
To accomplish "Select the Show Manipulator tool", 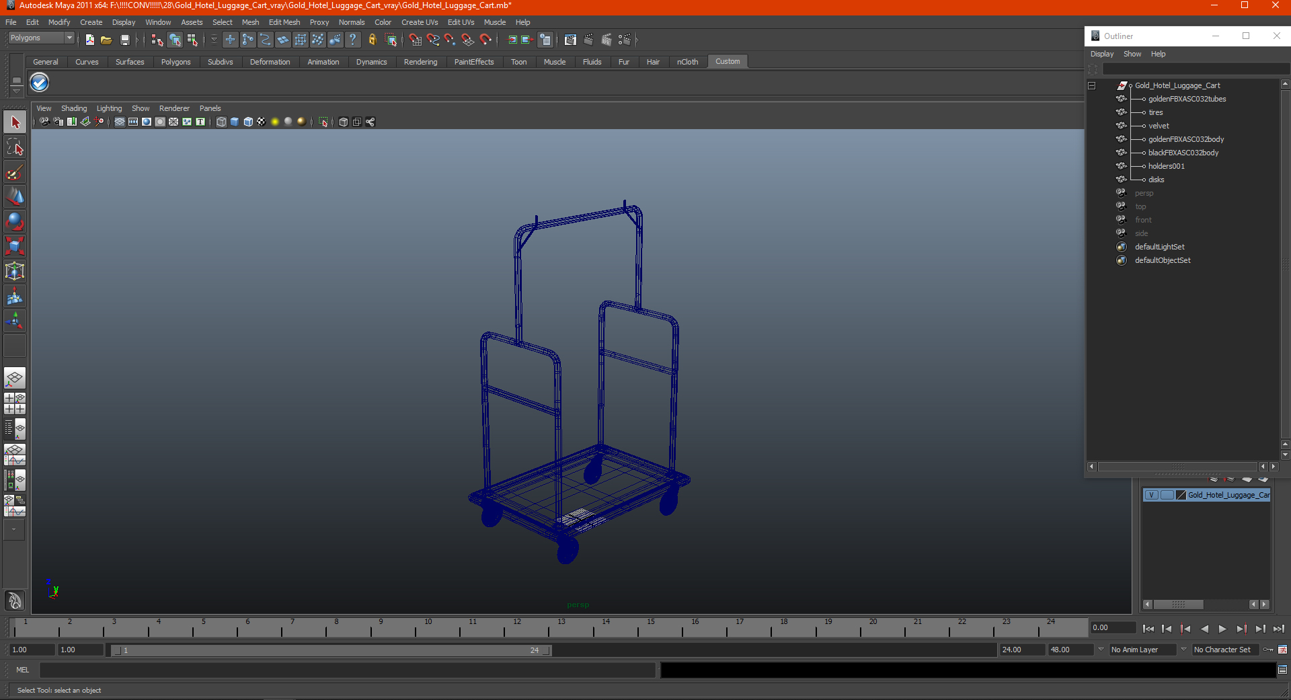I will (x=15, y=320).
